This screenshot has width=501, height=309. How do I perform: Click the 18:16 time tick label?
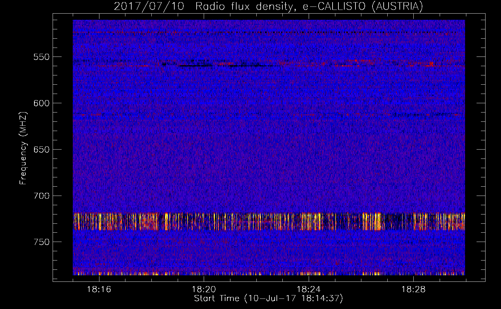99,290
